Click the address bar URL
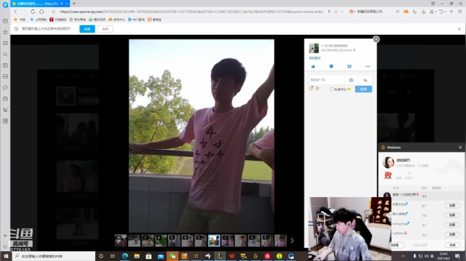 [191, 12]
